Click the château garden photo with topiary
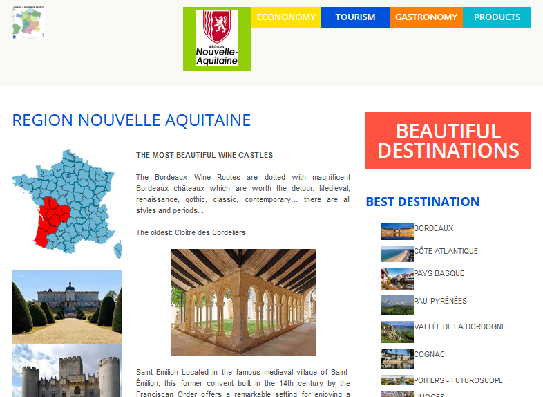The height and width of the screenshot is (397, 543). (x=67, y=307)
